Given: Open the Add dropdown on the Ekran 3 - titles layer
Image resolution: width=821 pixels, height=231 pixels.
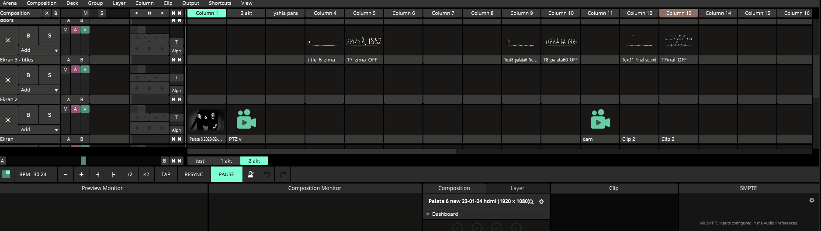Looking at the screenshot, I should pos(39,50).
